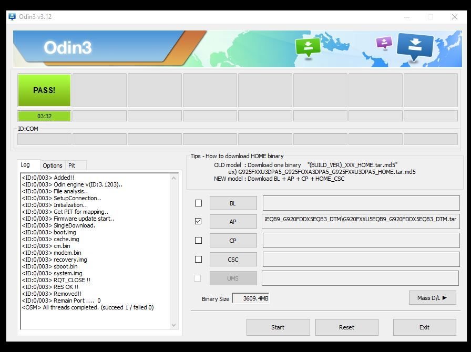Click the BL file browse button
Screen dimensions: 471x352
tap(233, 203)
